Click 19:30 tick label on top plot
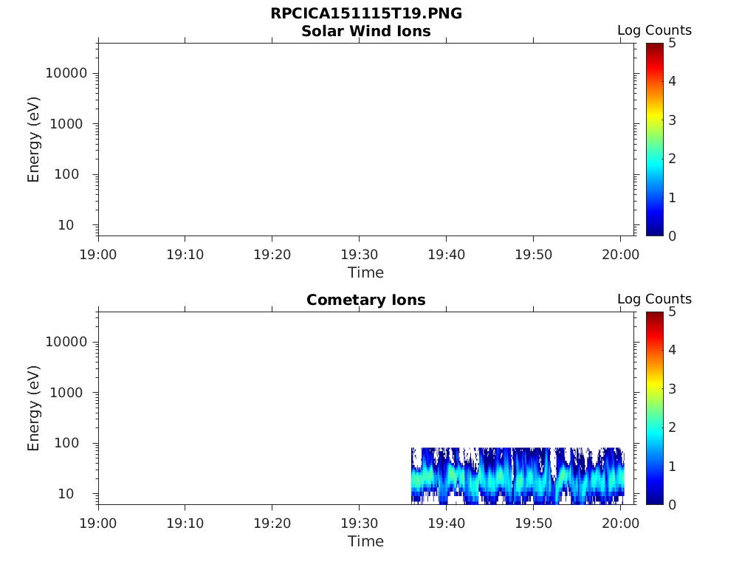The image size is (756, 567). [360, 255]
